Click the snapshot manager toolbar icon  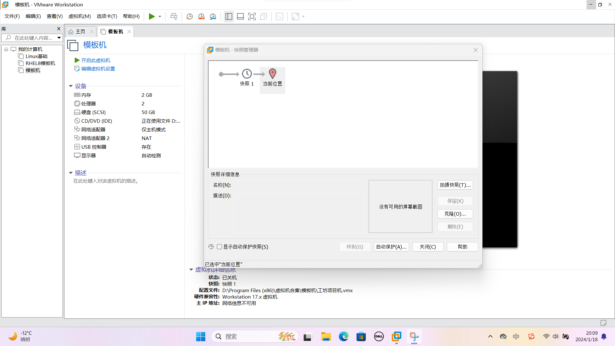click(x=213, y=16)
